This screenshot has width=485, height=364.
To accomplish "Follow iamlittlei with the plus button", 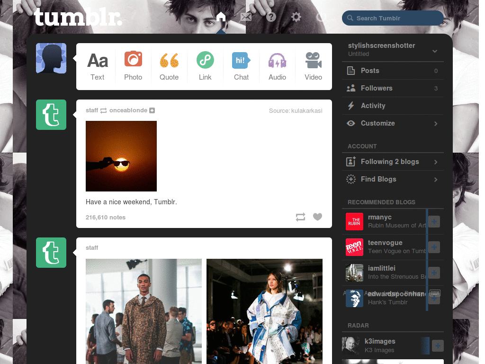I will click(x=434, y=273).
